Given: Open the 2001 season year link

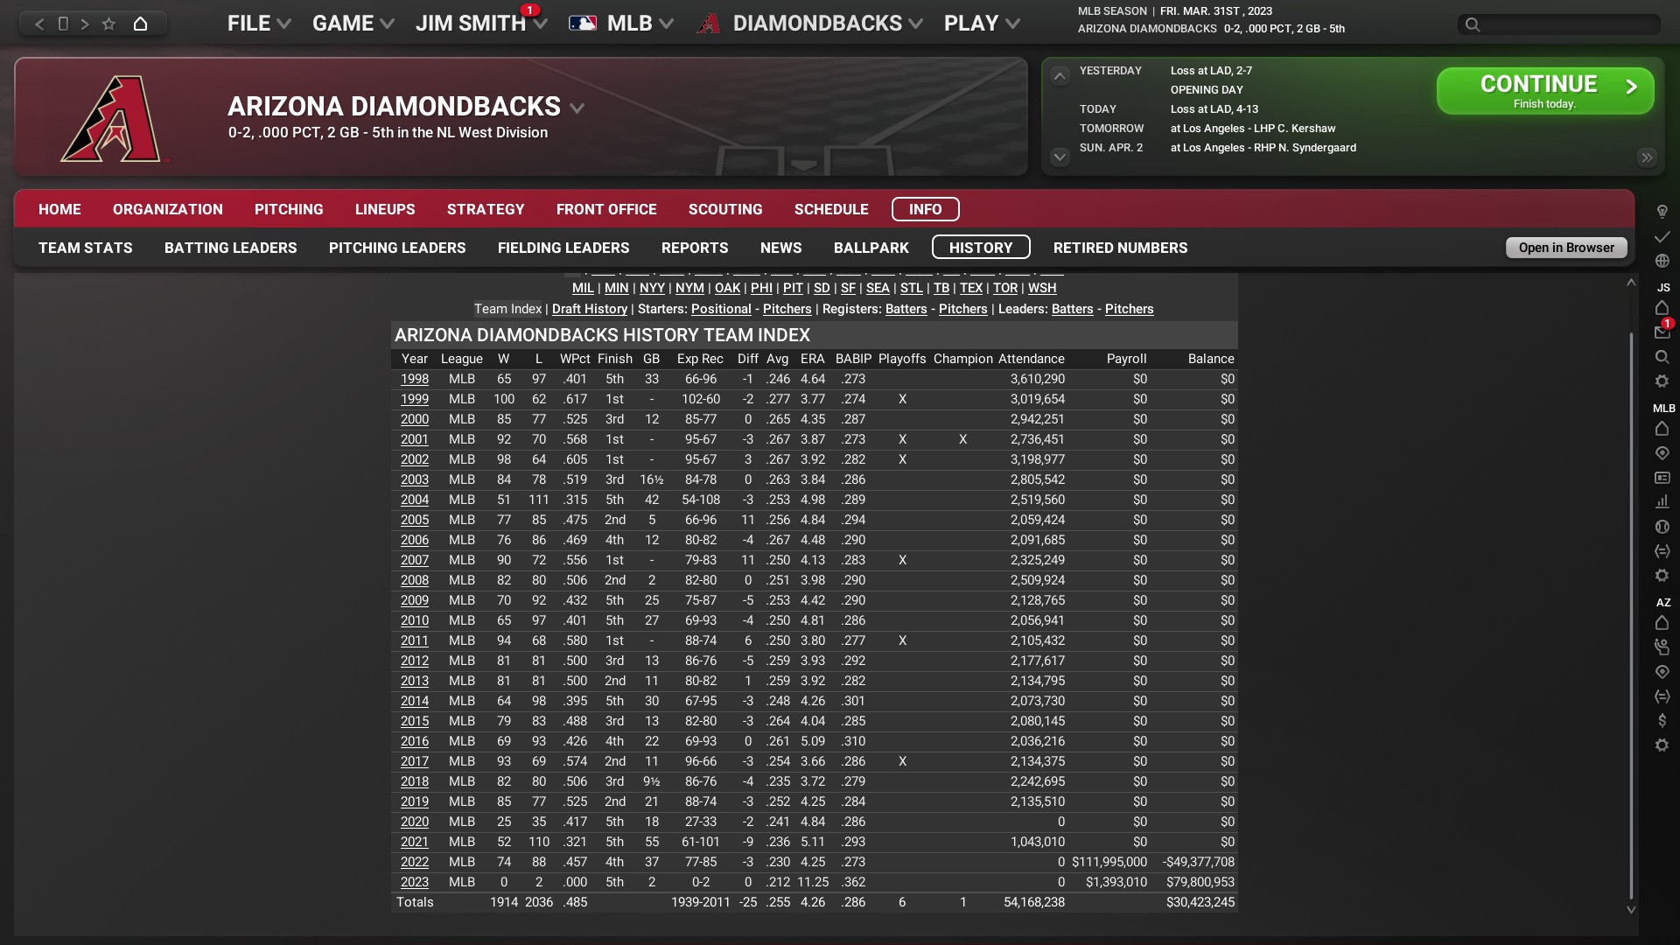Looking at the screenshot, I should (x=415, y=439).
